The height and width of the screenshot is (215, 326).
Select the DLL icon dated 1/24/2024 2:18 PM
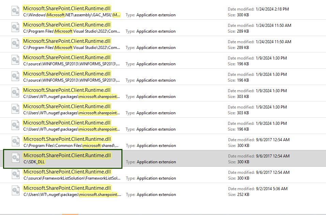(15, 11)
